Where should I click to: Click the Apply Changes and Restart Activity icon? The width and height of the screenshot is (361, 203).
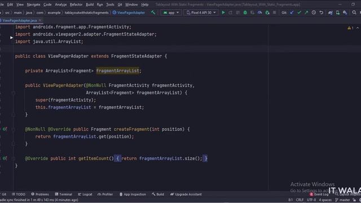[231, 12]
